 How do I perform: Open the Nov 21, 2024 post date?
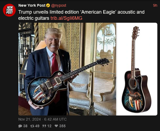[x=30, y=119]
